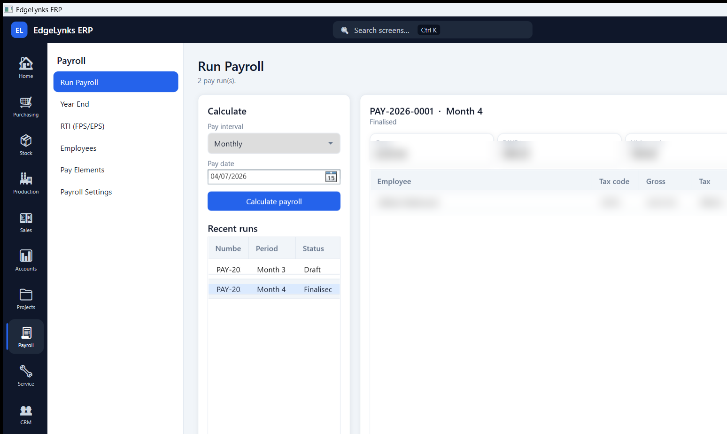Open RTI (FPS/EPS) screen
The height and width of the screenshot is (434, 727).
click(116, 126)
